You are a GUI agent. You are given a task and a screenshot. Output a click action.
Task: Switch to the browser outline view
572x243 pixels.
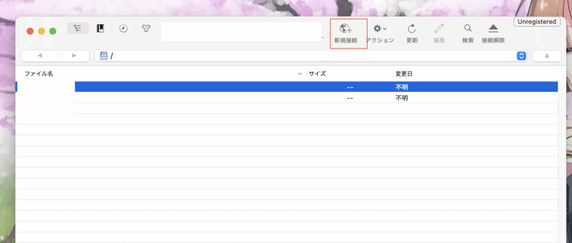click(x=78, y=28)
